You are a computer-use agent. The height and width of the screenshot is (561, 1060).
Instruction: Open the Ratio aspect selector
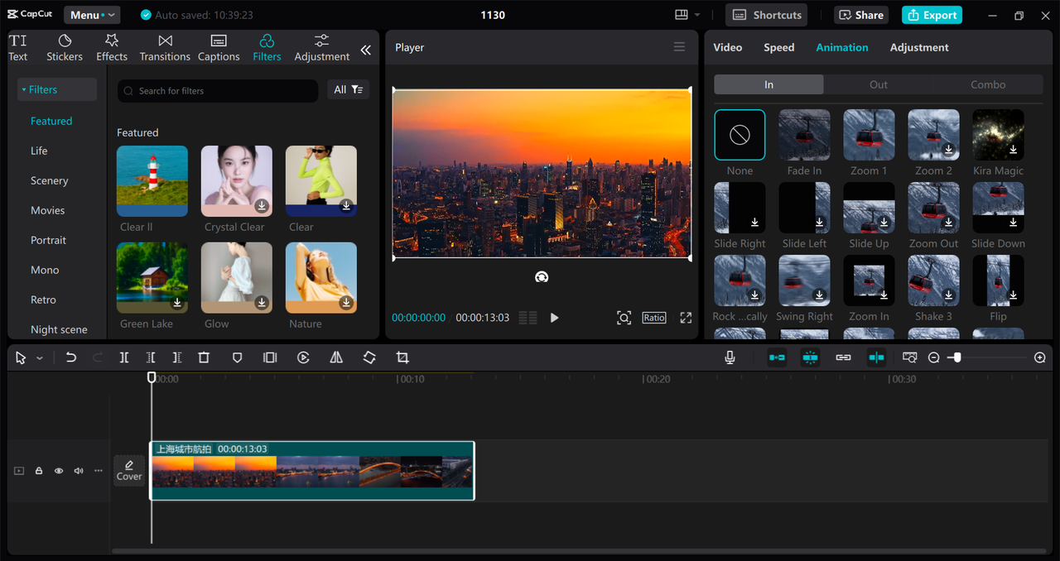pyautogui.click(x=653, y=318)
